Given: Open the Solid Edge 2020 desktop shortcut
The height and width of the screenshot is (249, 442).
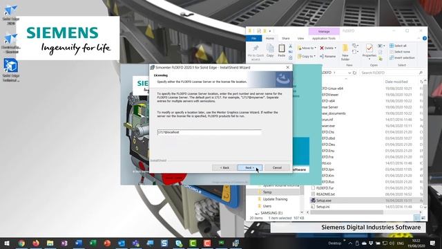Looking at the screenshot, I should [x=11, y=15].
